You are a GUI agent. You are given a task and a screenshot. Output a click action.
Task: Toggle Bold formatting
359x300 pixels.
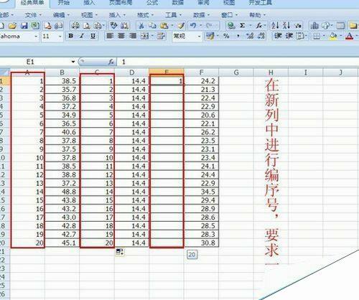coord(70,36)
